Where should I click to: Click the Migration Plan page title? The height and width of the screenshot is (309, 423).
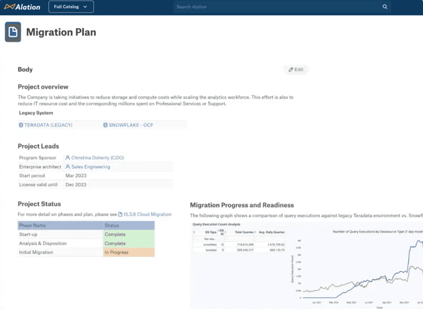click(x=61, y=32)
